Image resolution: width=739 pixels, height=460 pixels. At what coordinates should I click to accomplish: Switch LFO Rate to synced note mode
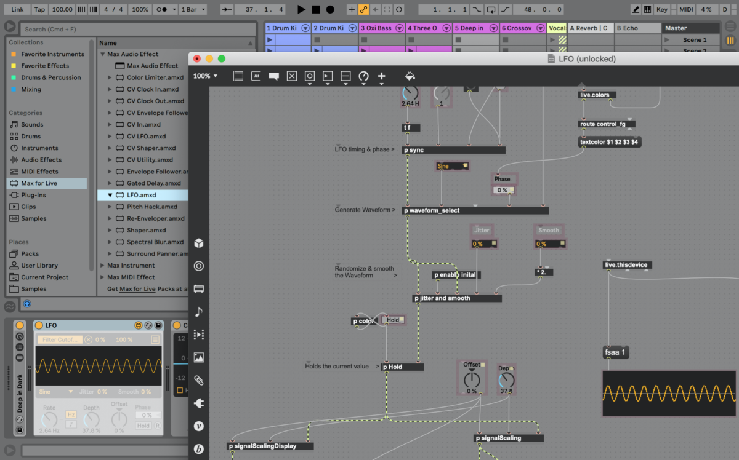tap(71, 424)
